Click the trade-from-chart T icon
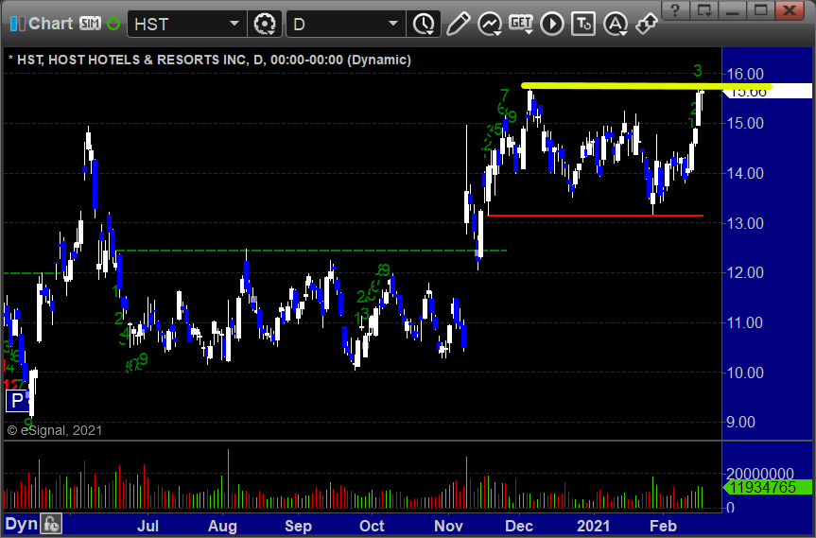This screenshot has width=816, height=538. pyautogui.click(x=583, y=24)
